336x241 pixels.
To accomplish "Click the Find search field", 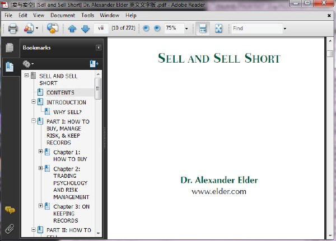I will [x=256, y=29].
